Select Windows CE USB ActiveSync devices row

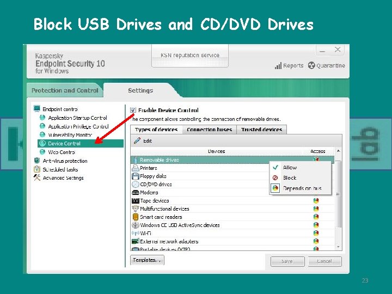pos(232,225)
